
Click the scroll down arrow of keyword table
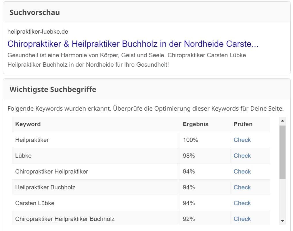tap(282, 221)
